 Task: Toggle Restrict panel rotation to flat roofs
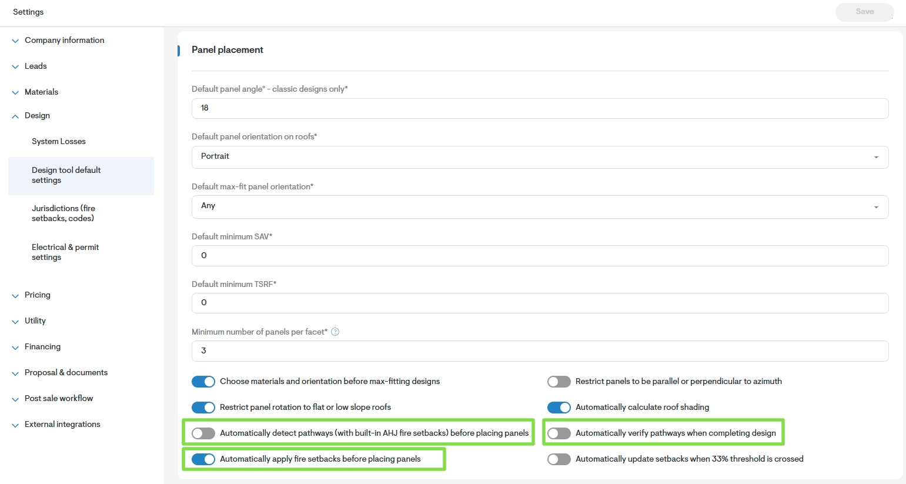[x=203, y=408]
